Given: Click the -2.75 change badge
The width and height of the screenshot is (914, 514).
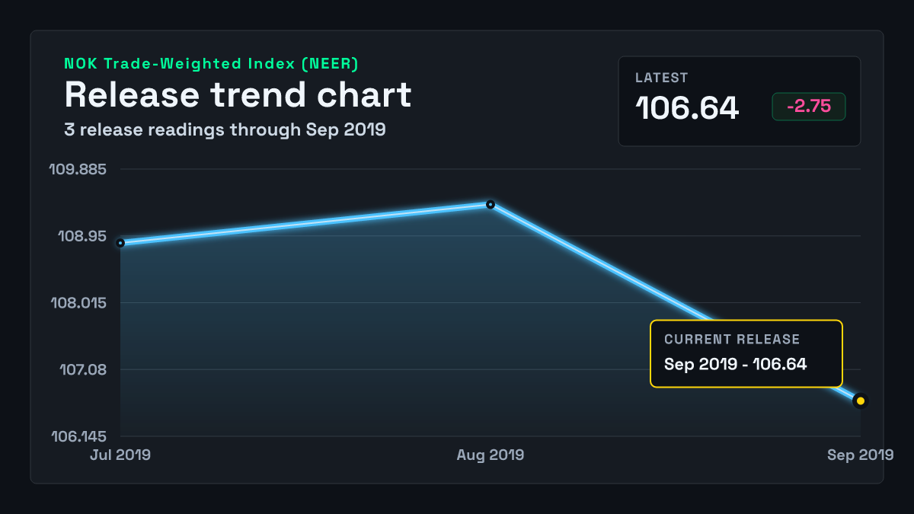Looking at the screenshot, I should pos(808,107).
